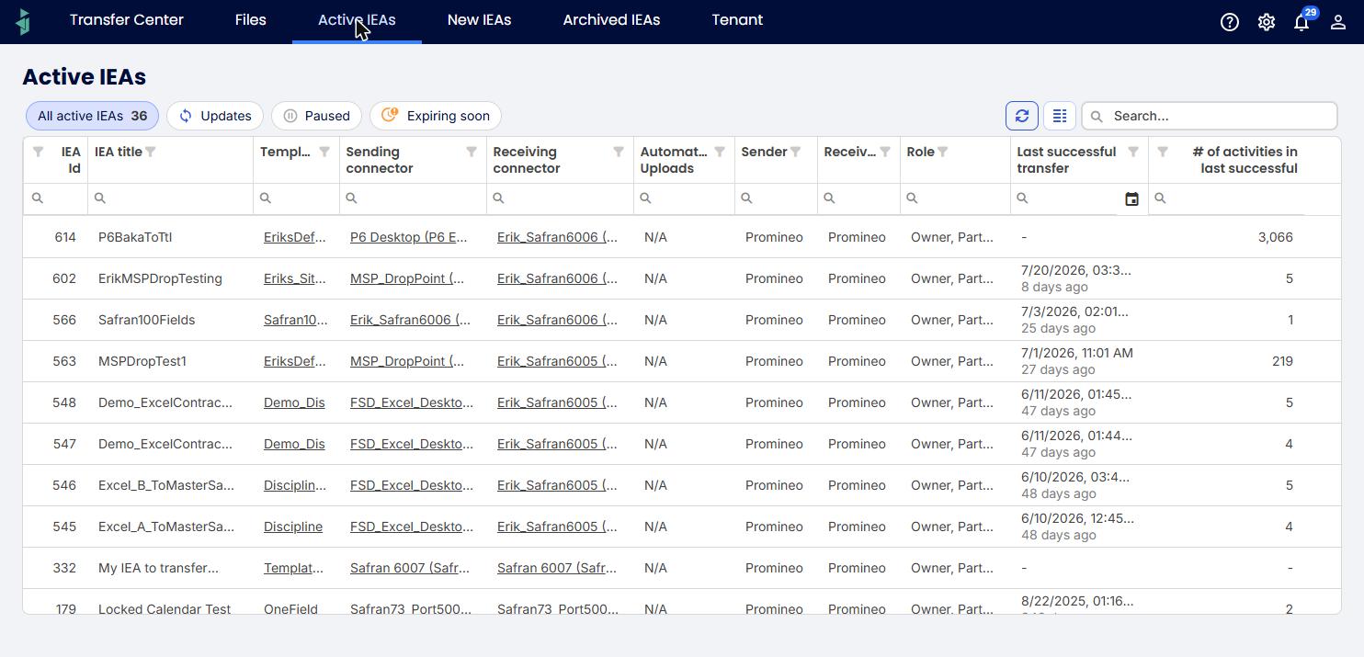The image size is (1364, 657).
Task: Focus the main Search... field
Action: 1210,116
